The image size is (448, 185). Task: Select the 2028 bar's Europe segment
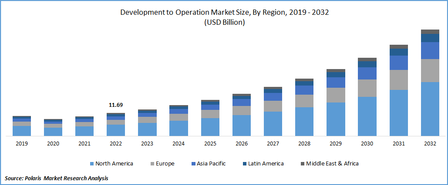(304, 101)
